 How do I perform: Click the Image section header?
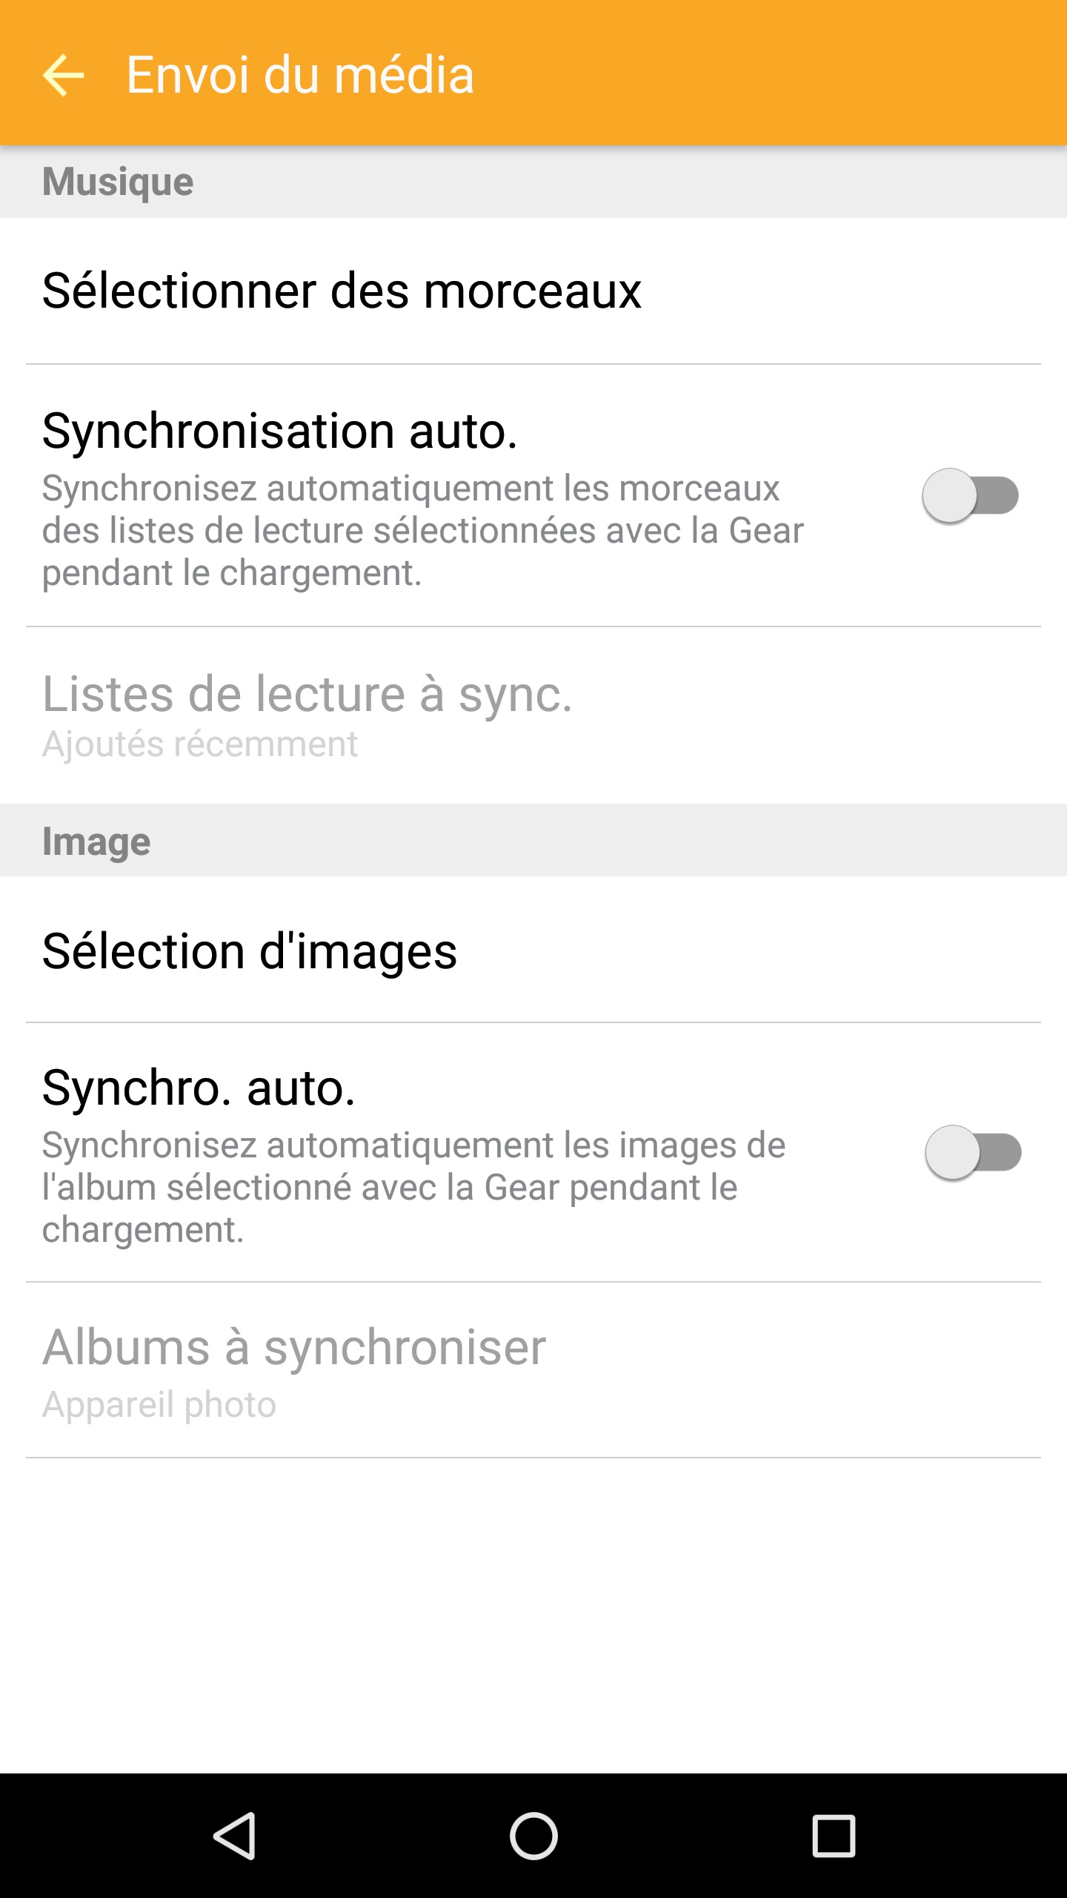[x=96, y=841]
